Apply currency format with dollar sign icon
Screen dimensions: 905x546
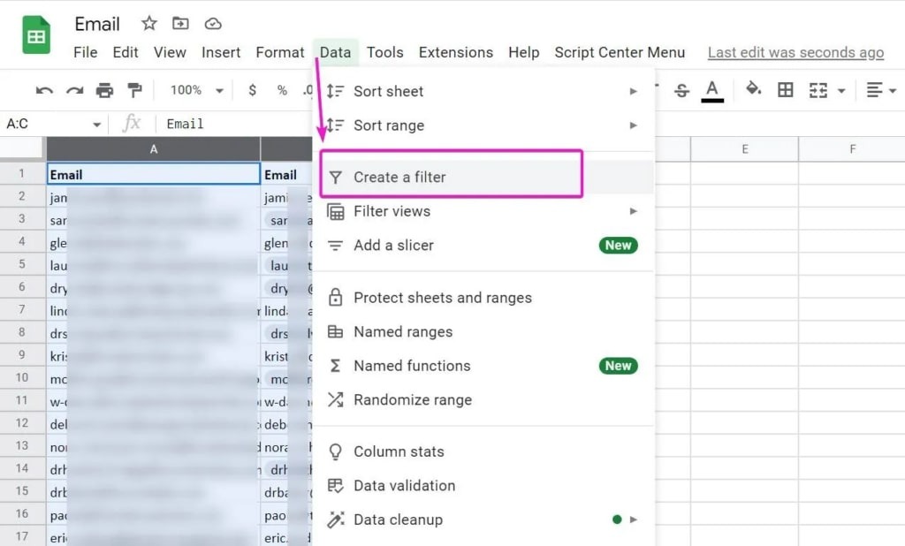[x=253, y=89]
